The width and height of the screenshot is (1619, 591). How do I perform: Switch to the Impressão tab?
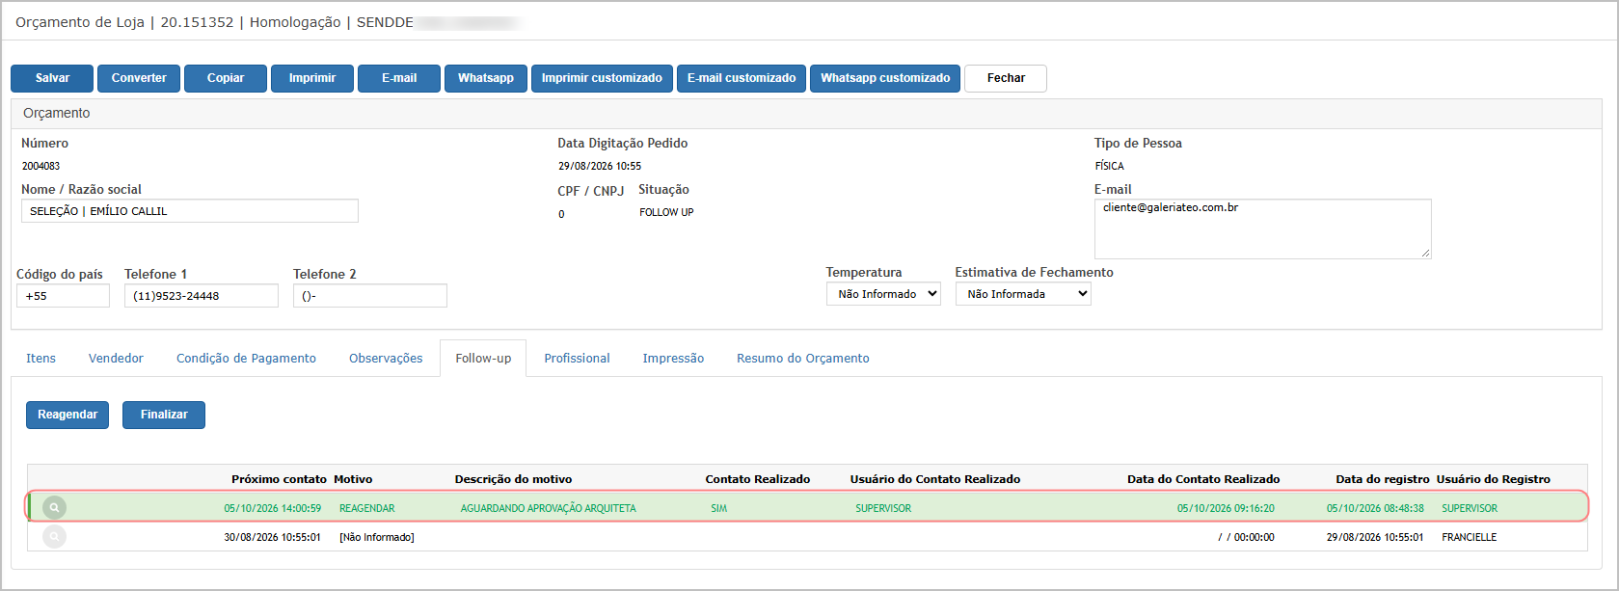tap(673, 359)
